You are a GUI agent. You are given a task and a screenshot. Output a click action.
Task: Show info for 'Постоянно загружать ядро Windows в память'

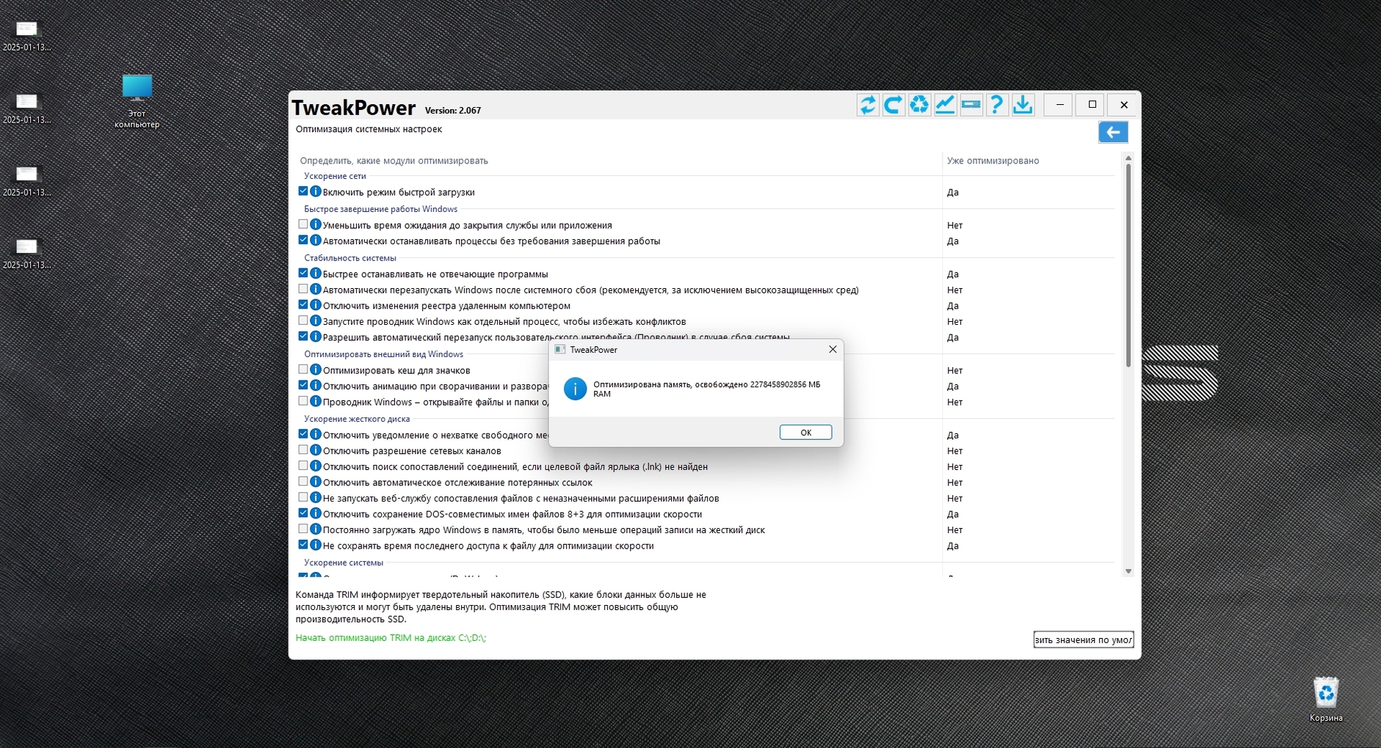point(316,529)
